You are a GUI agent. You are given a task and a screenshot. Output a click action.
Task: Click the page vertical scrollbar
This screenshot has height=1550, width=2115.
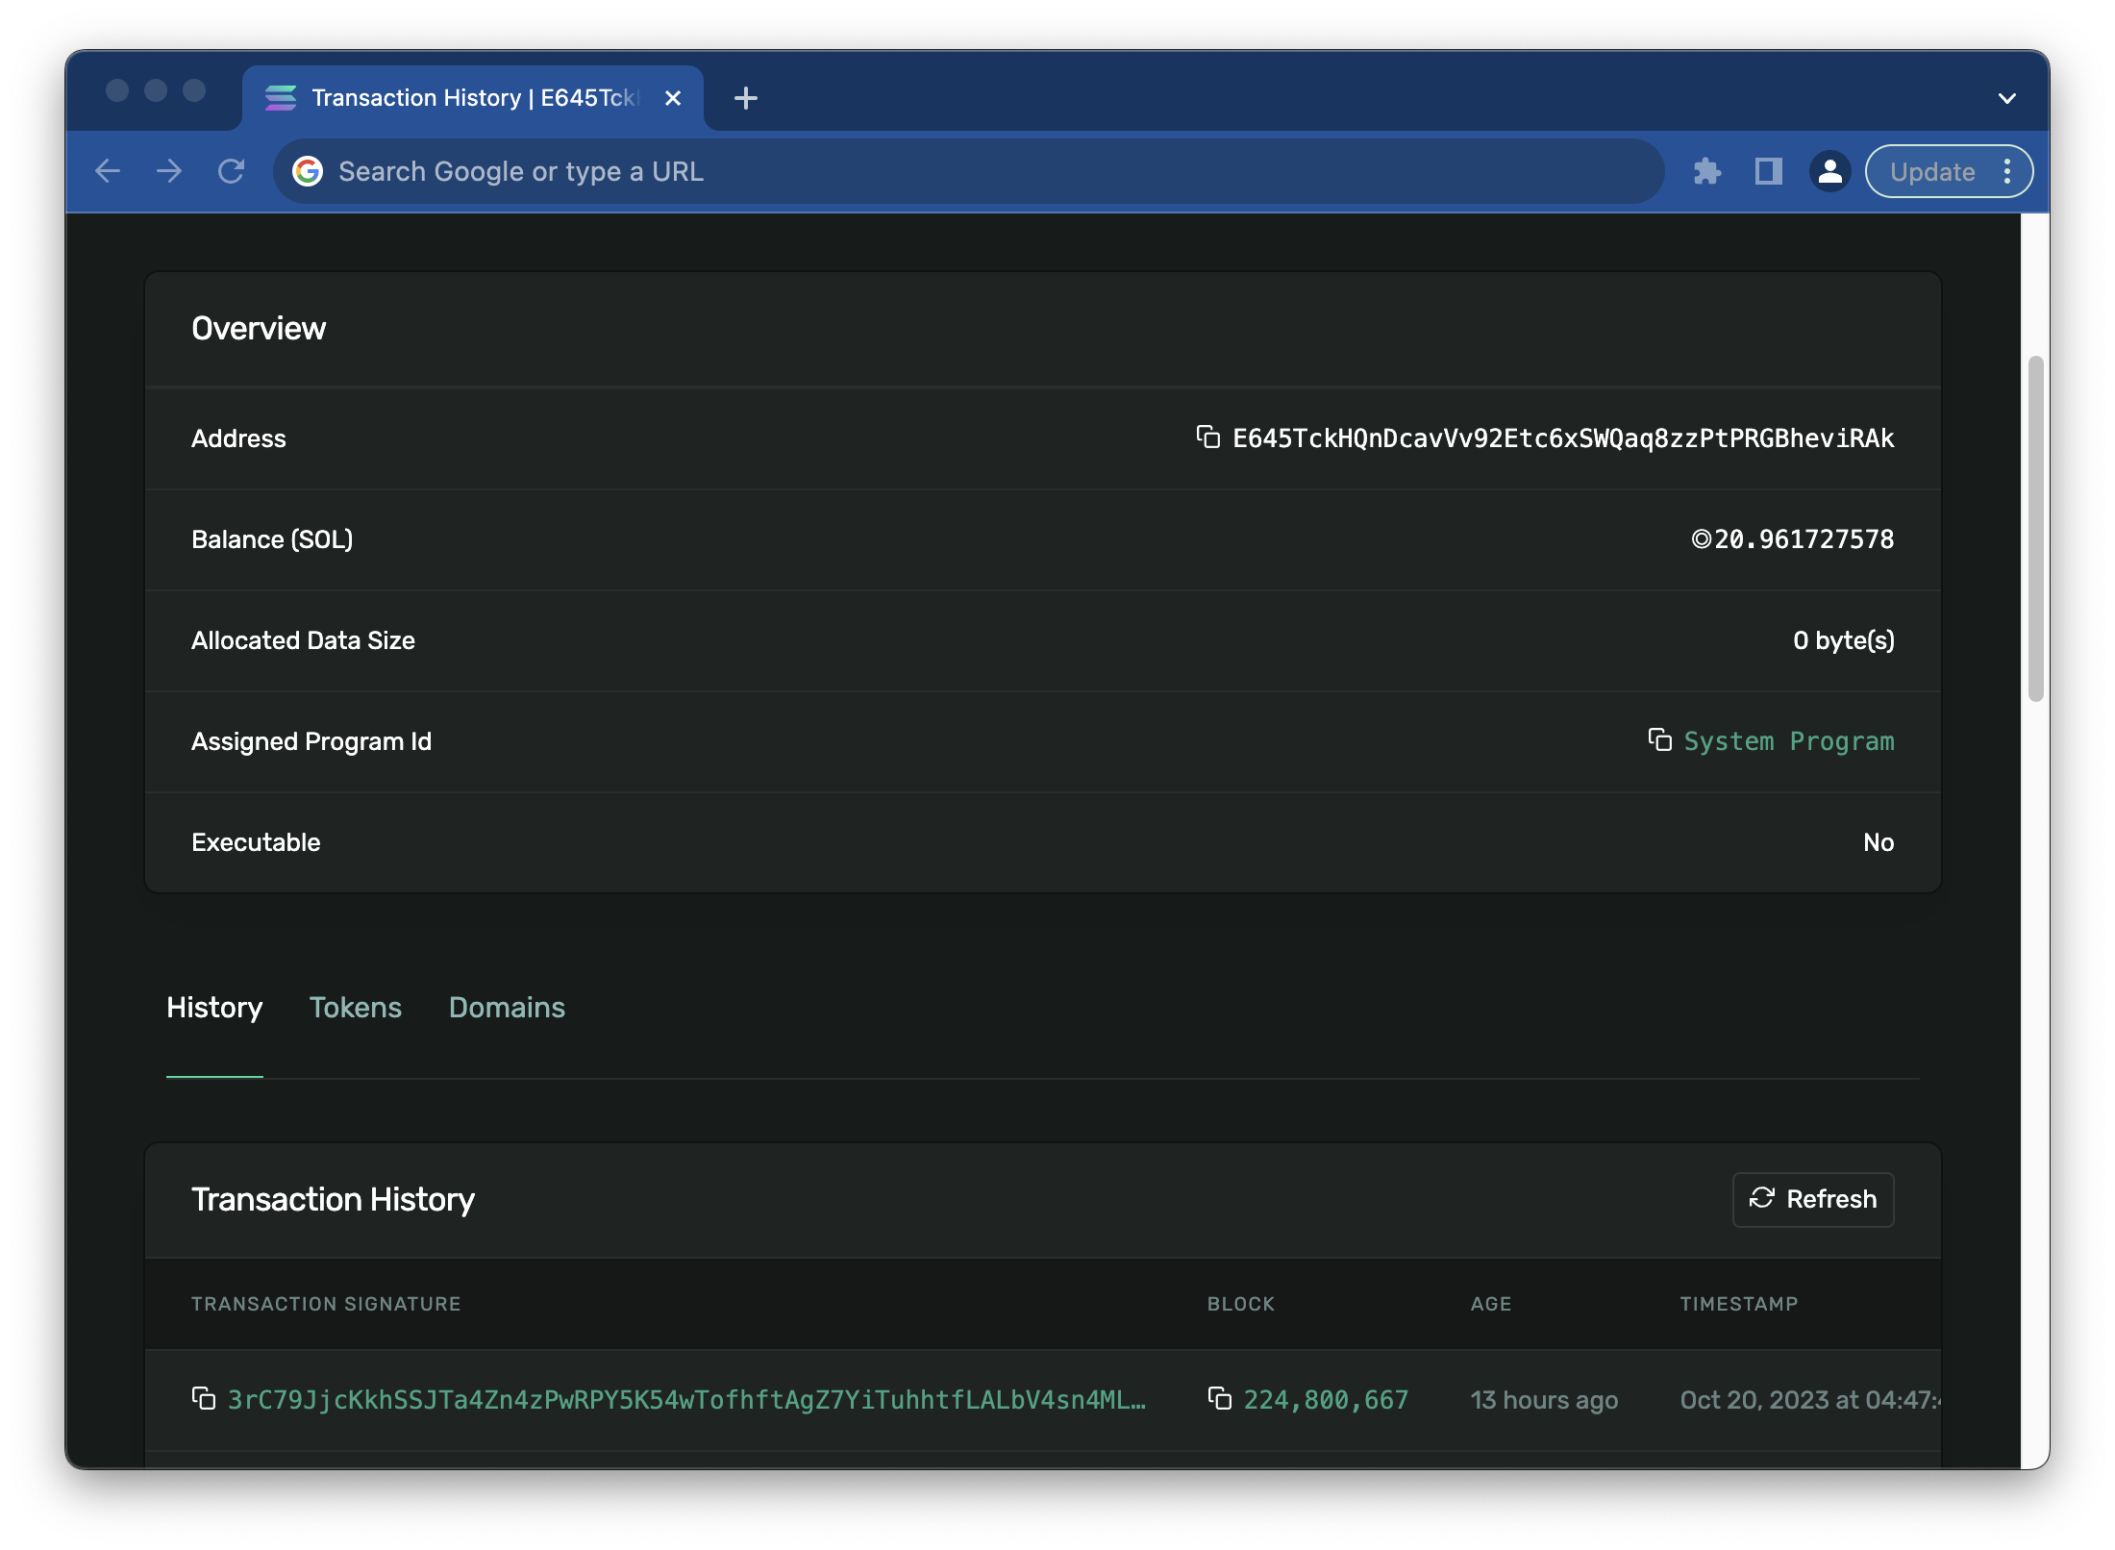2034,529
